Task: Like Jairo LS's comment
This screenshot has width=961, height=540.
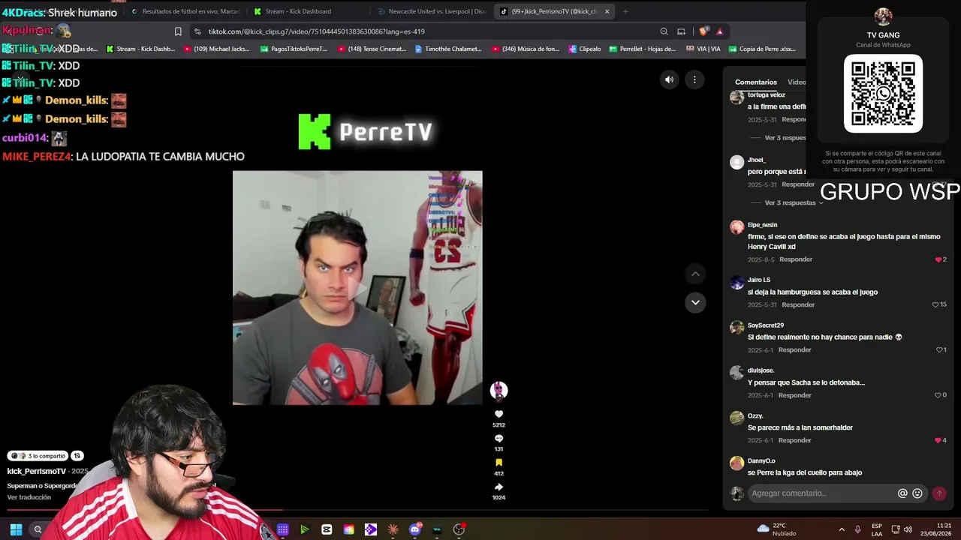Action: pyautogui.click(x=935, y=304)
